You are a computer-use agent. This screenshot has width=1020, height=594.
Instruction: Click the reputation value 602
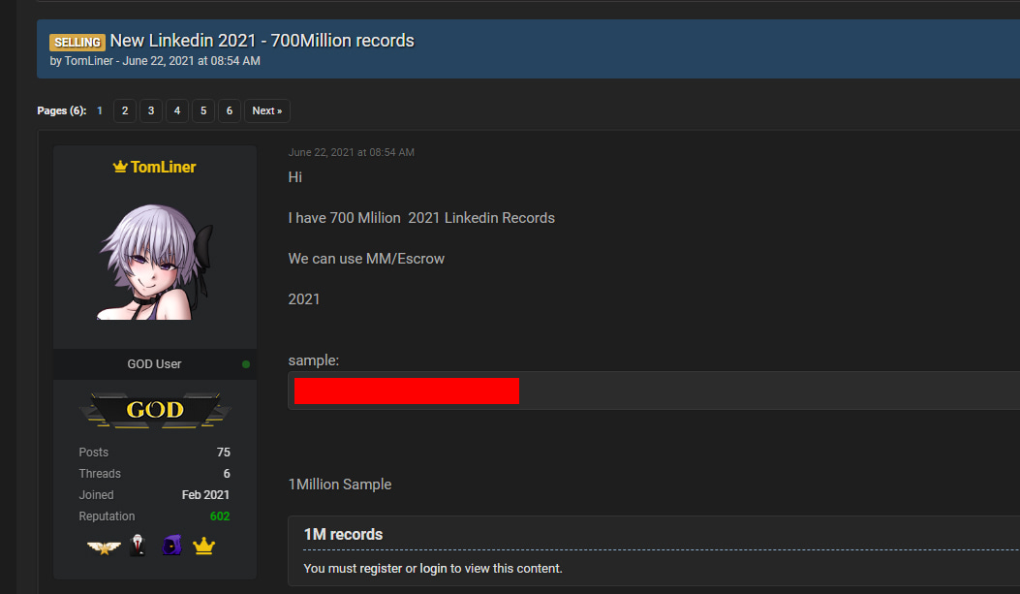pos(220,516)
